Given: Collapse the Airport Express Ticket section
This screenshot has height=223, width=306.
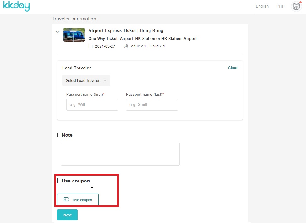Looking at the screenshot, I should pos(57,32).
